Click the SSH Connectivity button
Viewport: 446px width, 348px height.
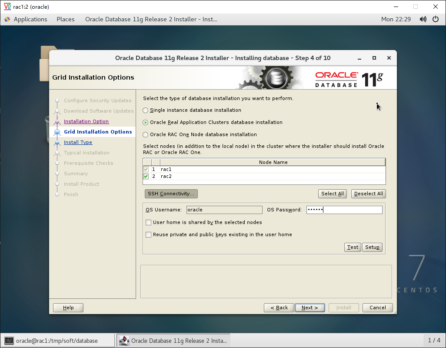coord(171,194)
